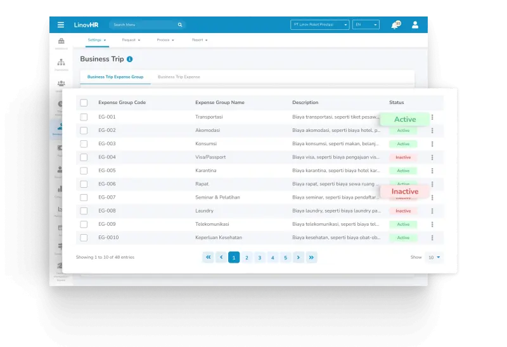Open row options for EG-002 Akomodasi
Image resolution: width=507 pixels, height=347 pixels.
tap(432, 131)
